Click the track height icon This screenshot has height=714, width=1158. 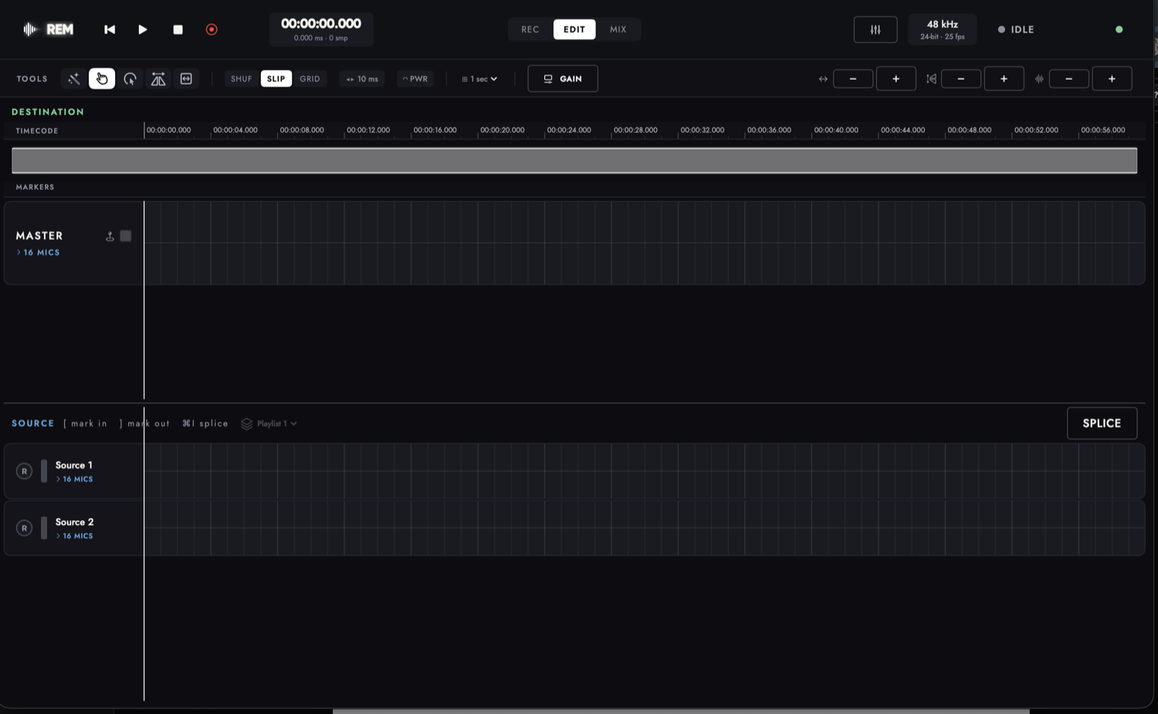pos(931,79)
